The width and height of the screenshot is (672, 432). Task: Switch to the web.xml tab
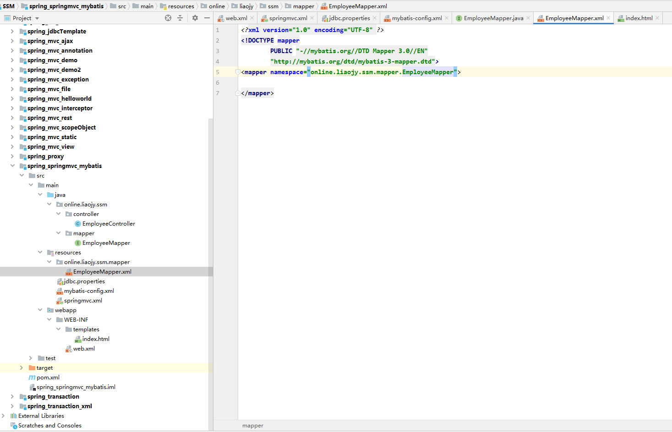pyautogui.click(x=236, y=18)
